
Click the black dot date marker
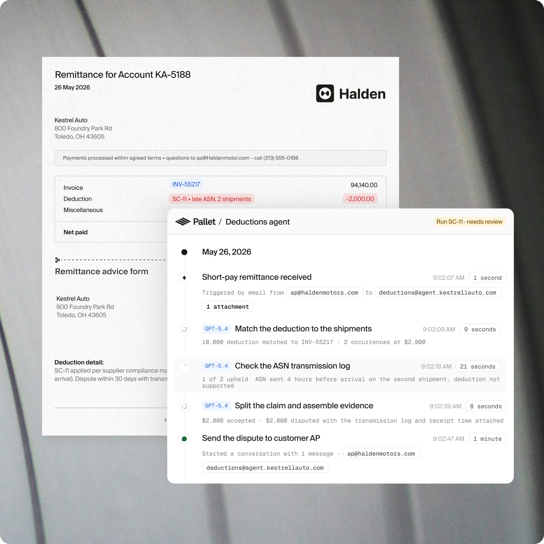click(x=184, y=252)
